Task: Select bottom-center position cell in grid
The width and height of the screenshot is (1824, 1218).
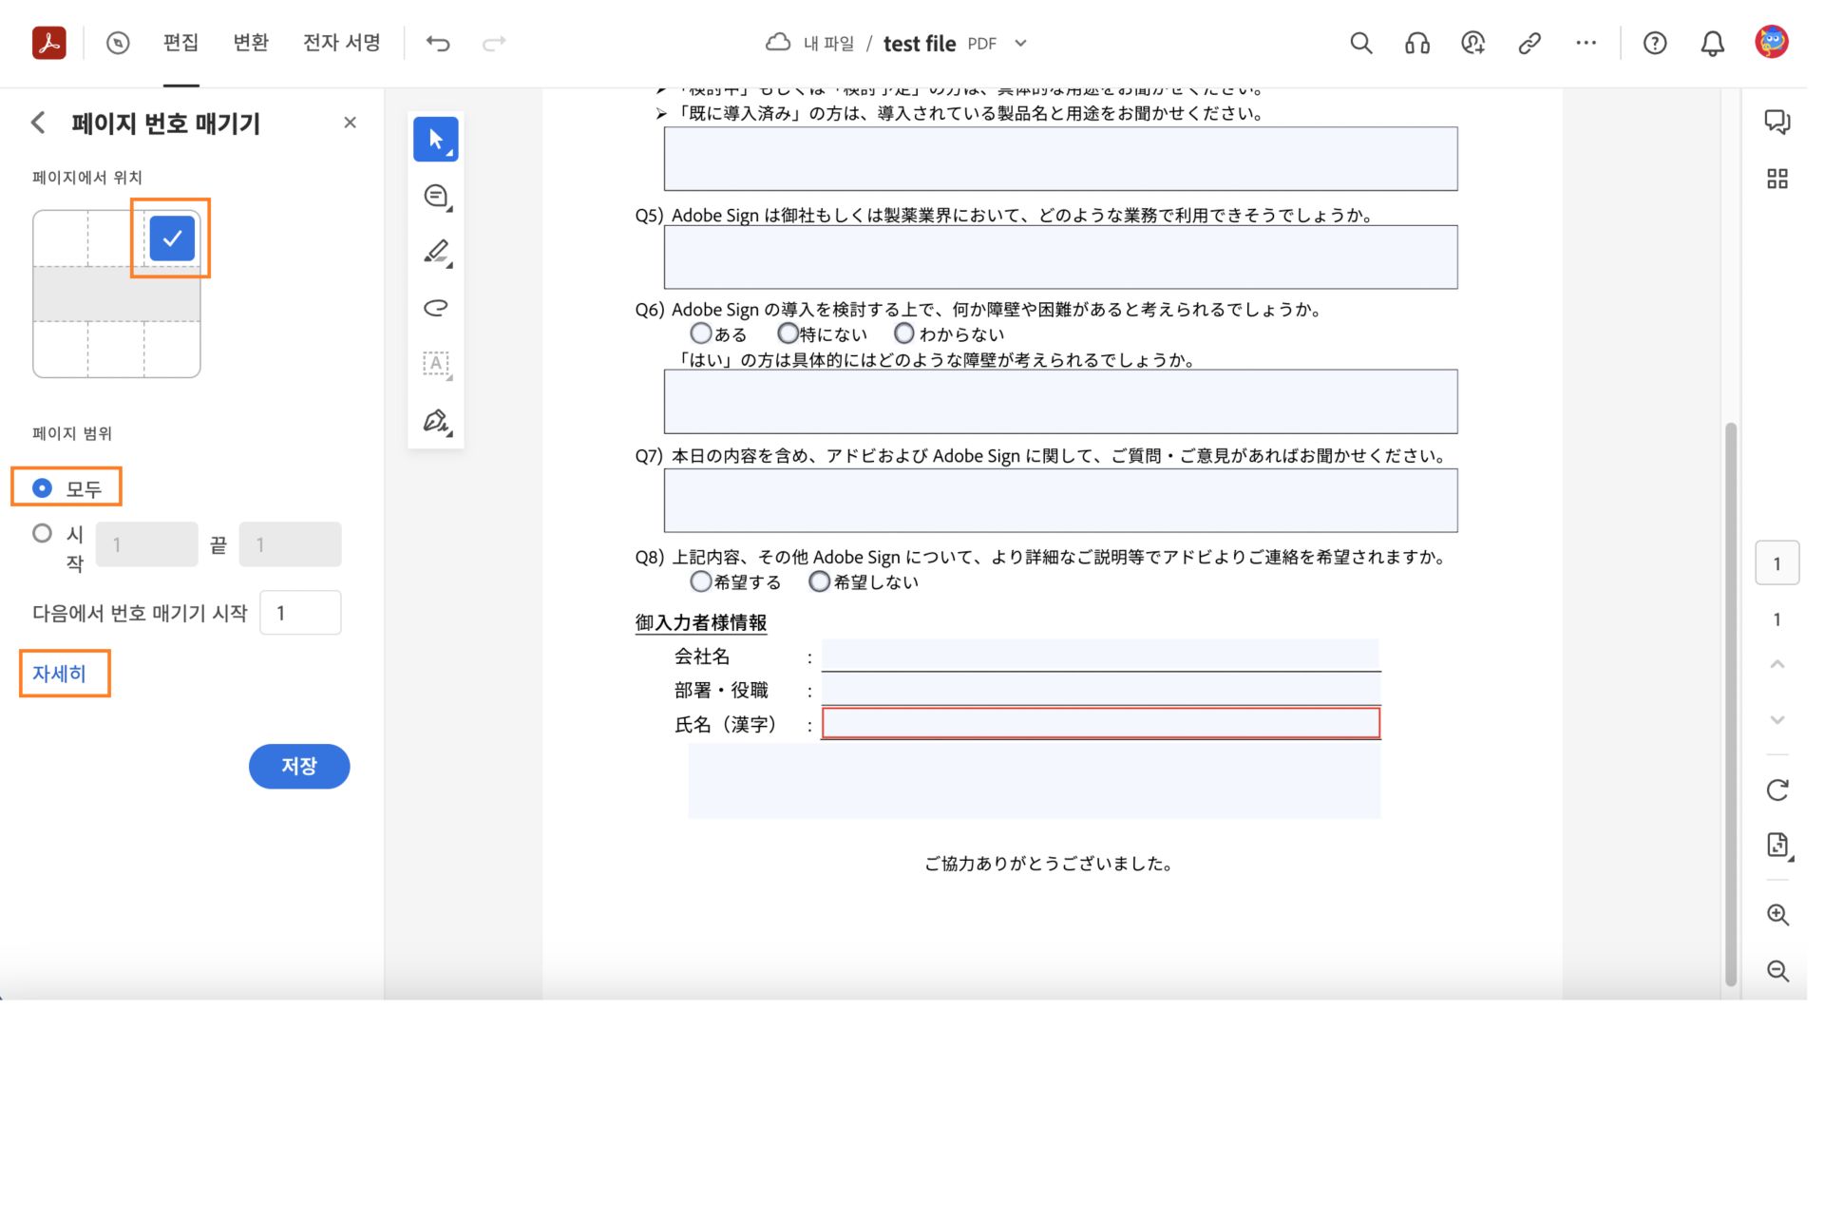Action: click(x=116, y=349)
